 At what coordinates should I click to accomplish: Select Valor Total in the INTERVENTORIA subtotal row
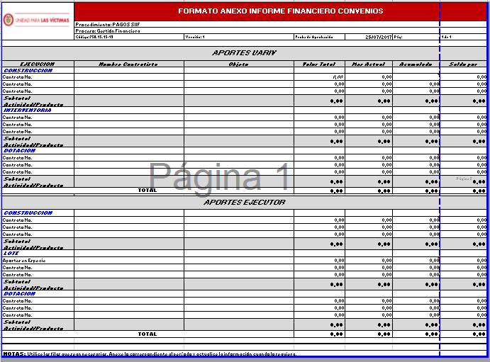click(x=319, y=142)
